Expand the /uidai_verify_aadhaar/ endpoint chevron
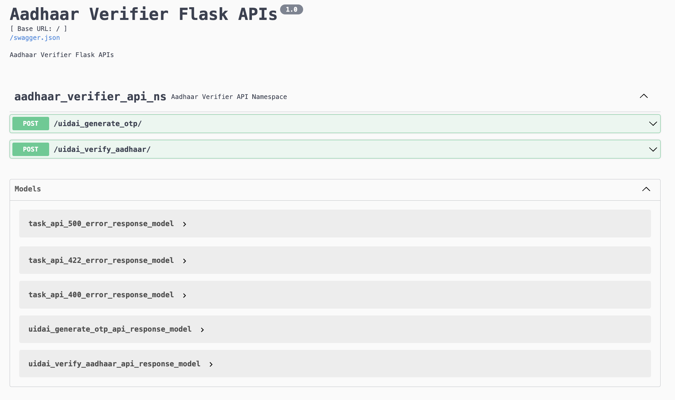The width and height of the screenshot is (675, 400). click(x=653, y=149)
